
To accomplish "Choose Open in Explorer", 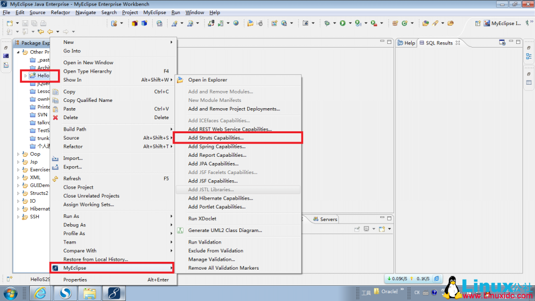I will coord(238,80).
